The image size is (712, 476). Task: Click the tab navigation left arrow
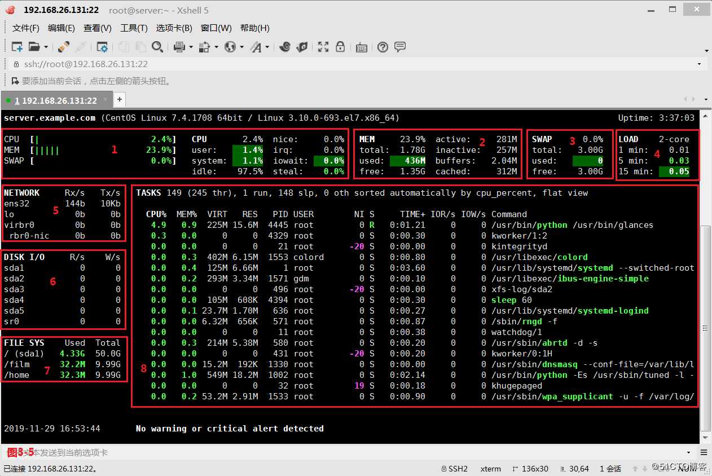[x=685, y=99]
